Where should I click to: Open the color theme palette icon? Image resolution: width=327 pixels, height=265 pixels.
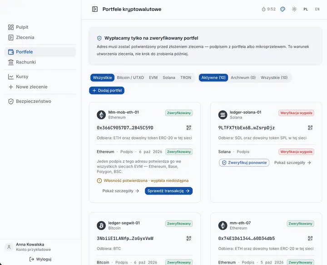[282, 9]
